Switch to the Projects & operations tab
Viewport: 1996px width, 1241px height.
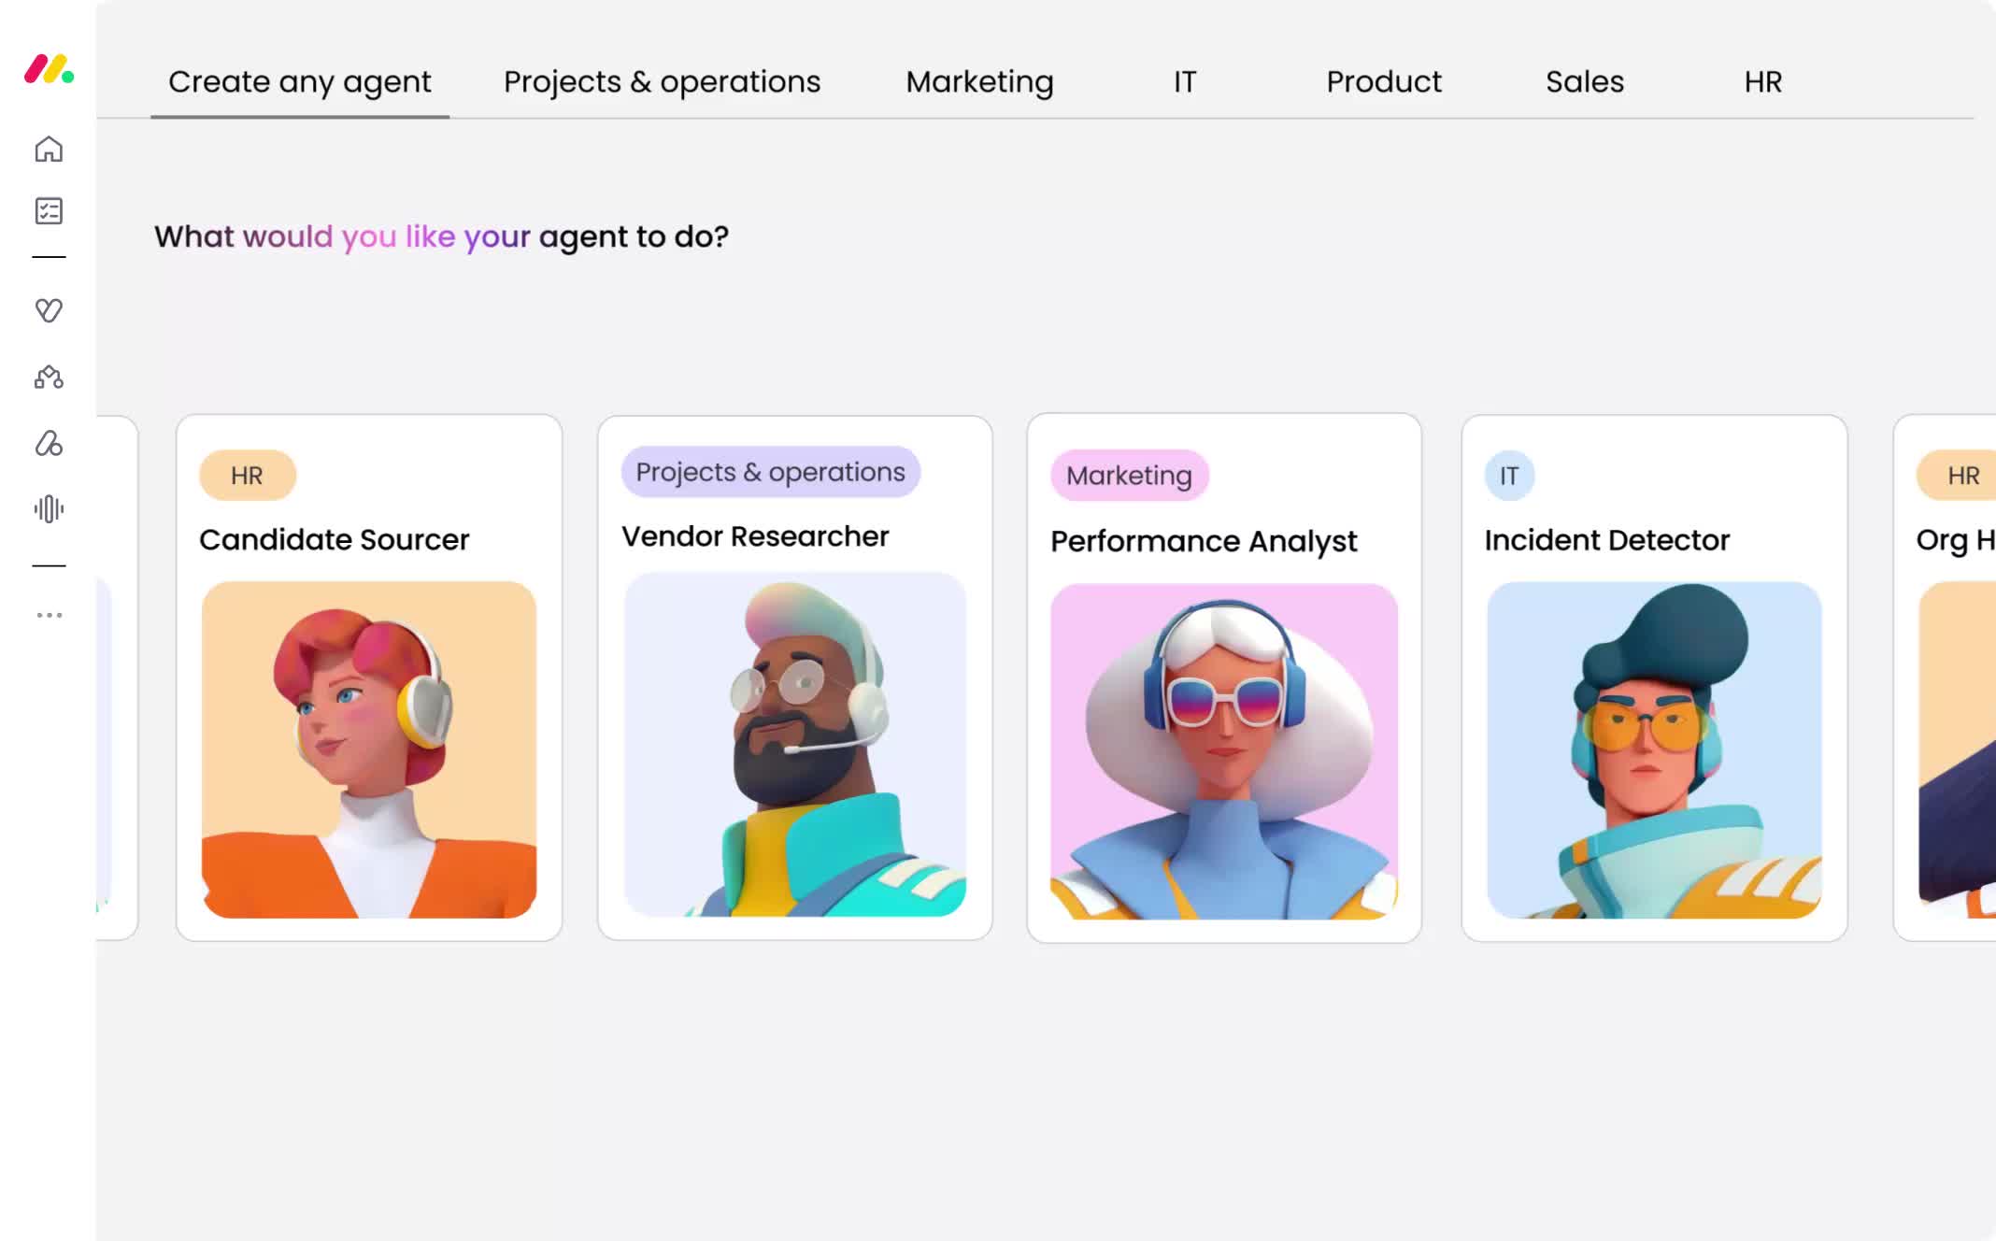coord(662,82)
